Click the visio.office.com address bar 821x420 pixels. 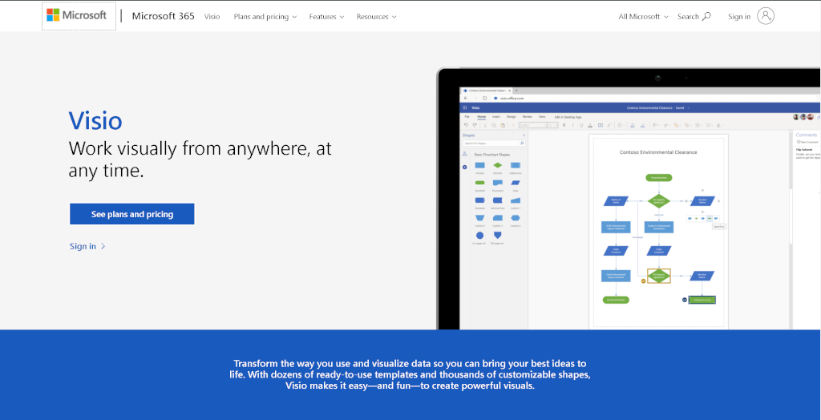[x=654, y=98]
